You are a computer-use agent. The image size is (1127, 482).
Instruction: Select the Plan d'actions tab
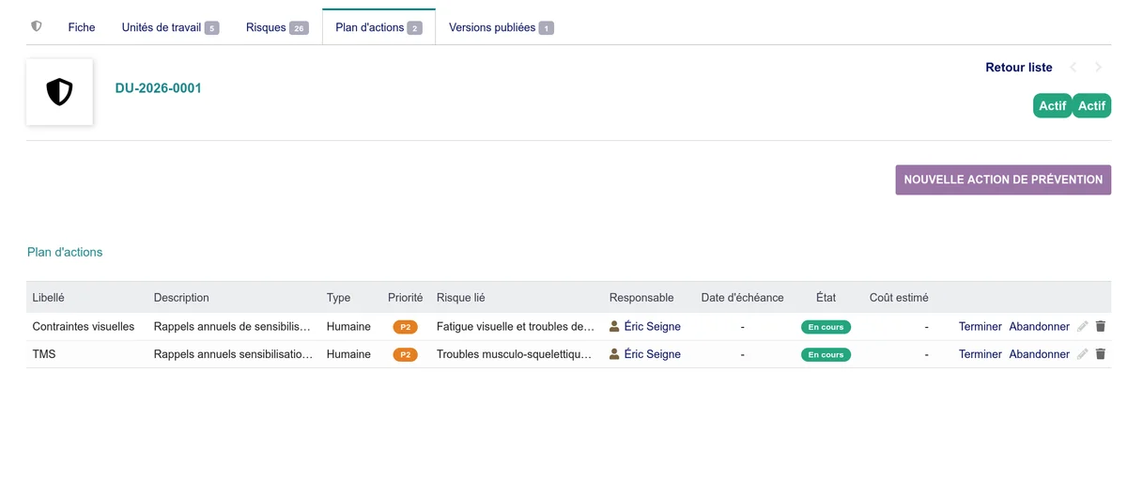click(378, 27)
